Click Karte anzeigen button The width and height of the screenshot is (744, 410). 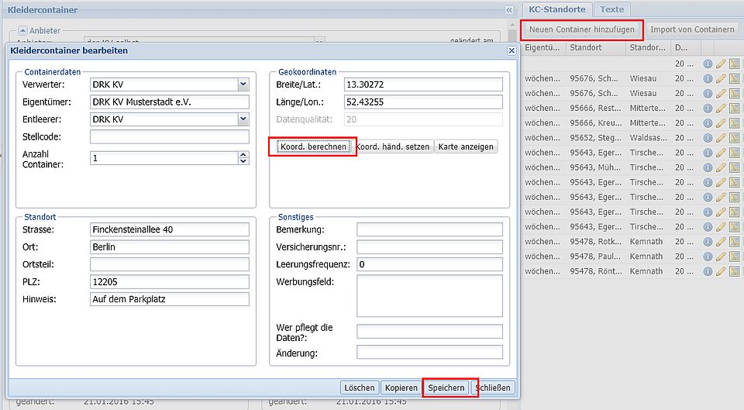coord(465,146)
